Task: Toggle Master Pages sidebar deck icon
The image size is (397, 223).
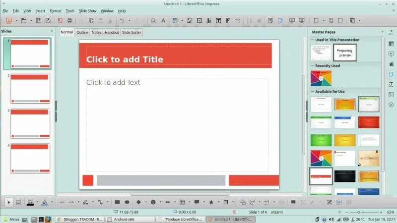Action: (x=391, y=74)
